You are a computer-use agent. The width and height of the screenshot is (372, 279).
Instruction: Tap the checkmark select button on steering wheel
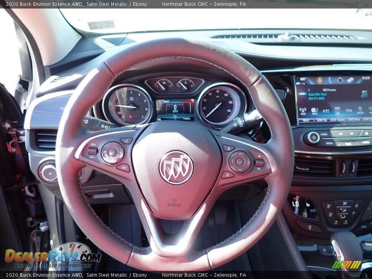tap(240, 162)
